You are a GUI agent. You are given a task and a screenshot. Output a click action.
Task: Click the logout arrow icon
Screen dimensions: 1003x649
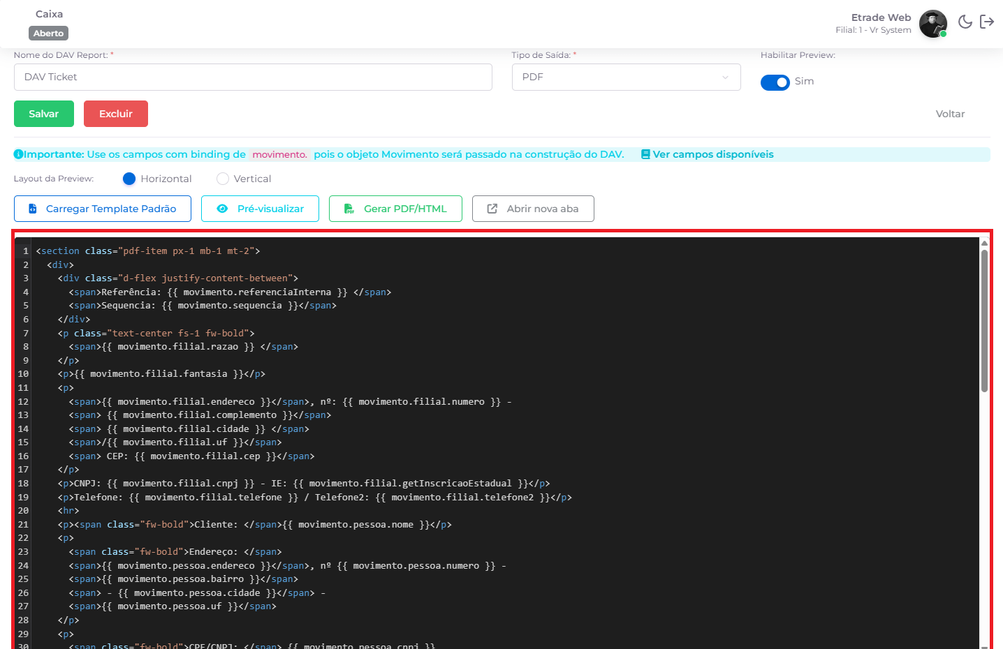tap(987, 22)
